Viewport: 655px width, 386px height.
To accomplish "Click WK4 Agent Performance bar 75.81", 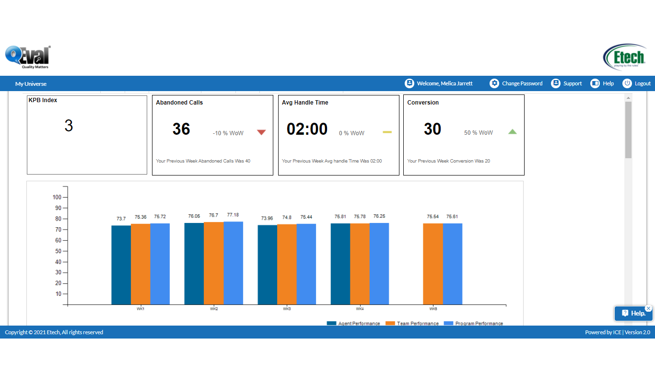I will tap(340, 264).
